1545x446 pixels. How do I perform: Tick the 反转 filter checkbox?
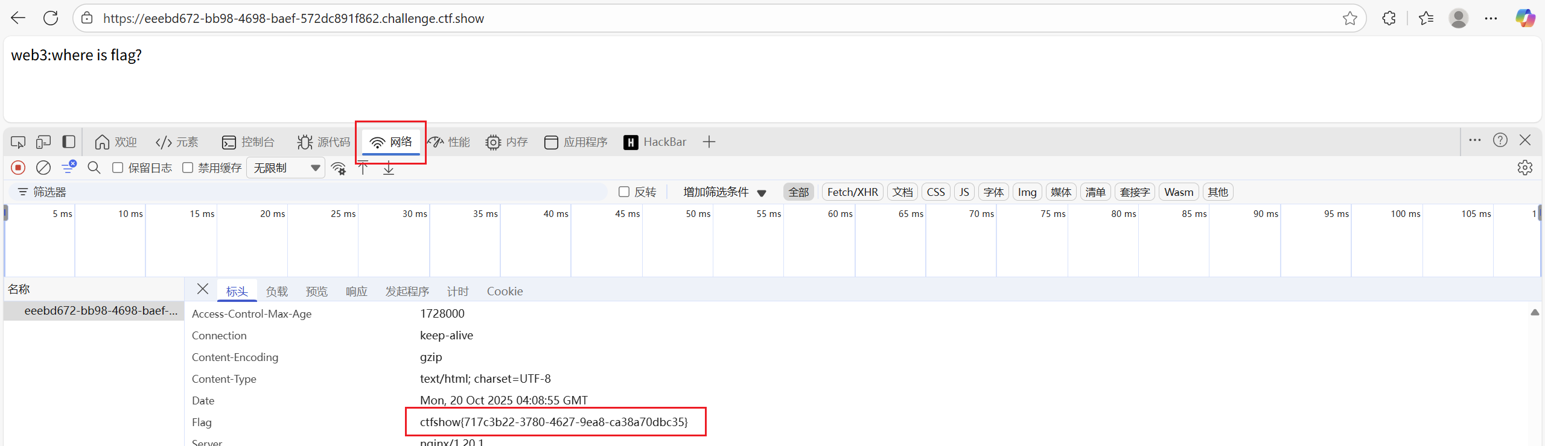[624, 192]
